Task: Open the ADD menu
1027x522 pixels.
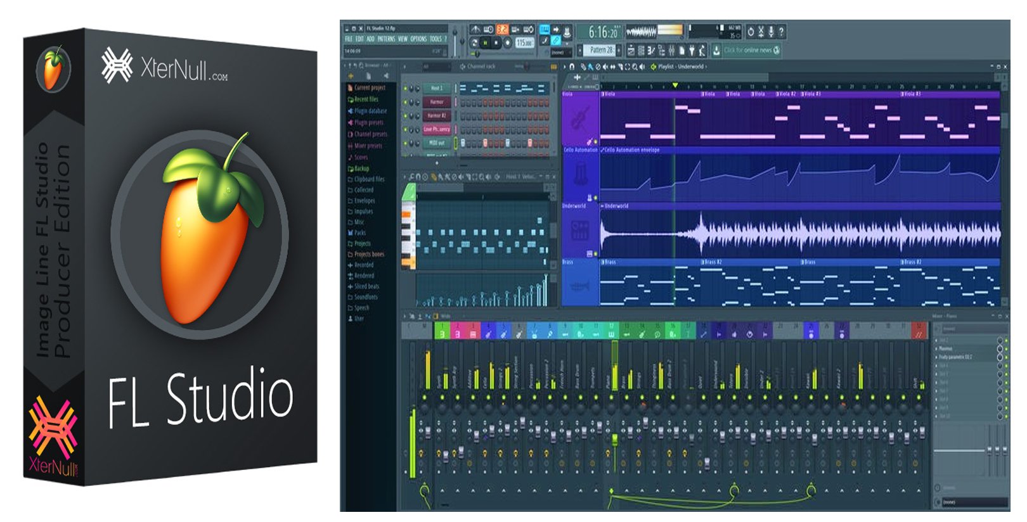Action: (x=370, y=39)
